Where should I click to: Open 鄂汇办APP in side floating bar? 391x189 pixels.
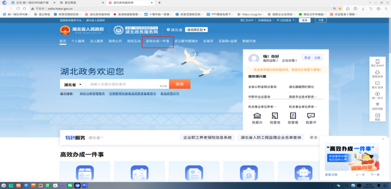pos(378,63)
